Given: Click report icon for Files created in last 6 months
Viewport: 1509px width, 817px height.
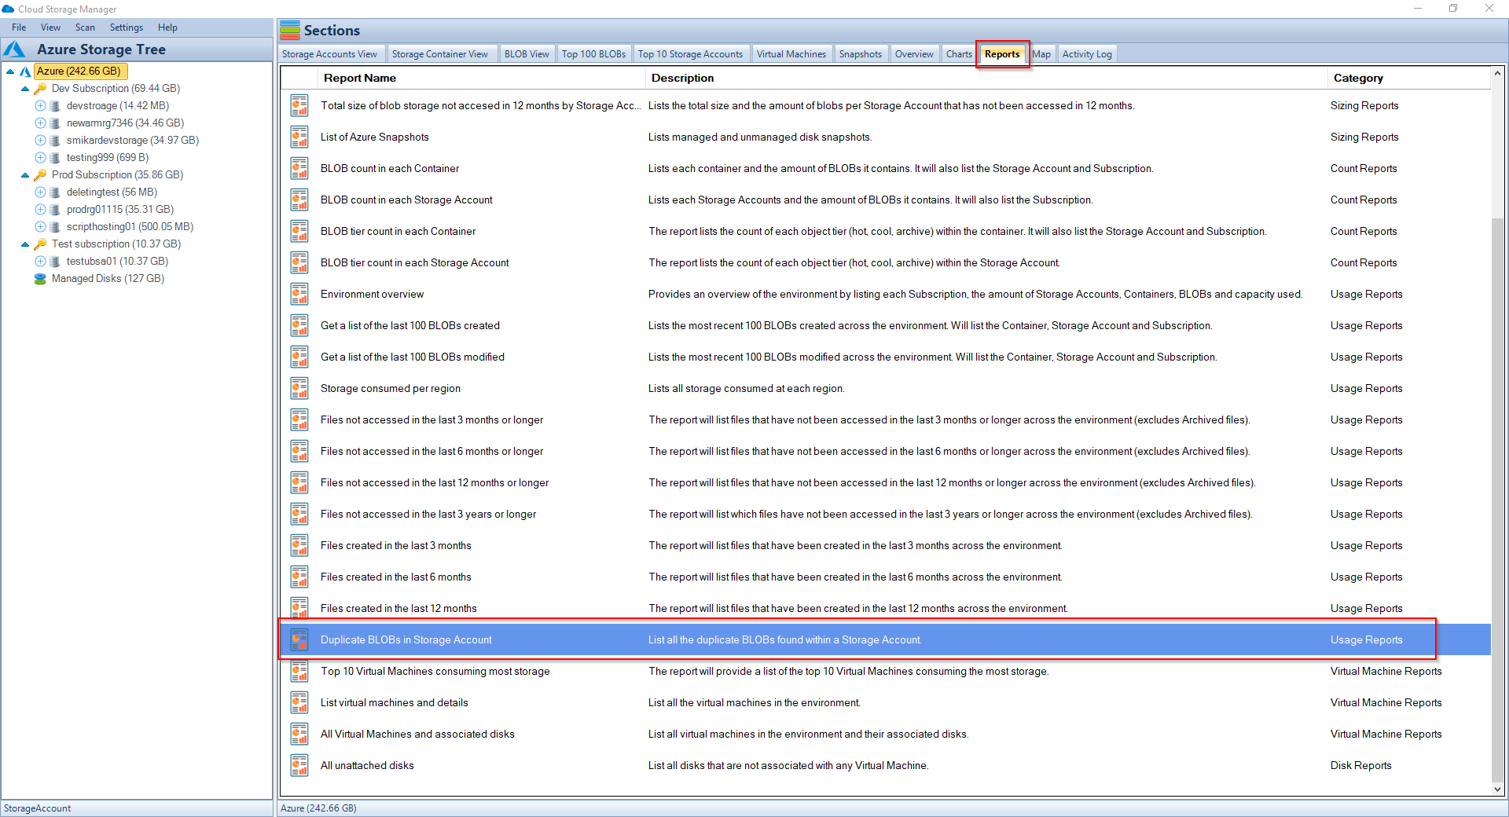Looking at the screenshot, I should tap(299, 577).
